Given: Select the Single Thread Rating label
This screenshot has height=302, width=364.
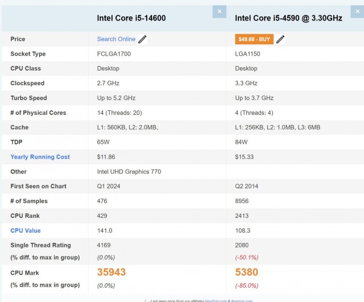Looking at the screenshot, I should click(x=40, y=245).
